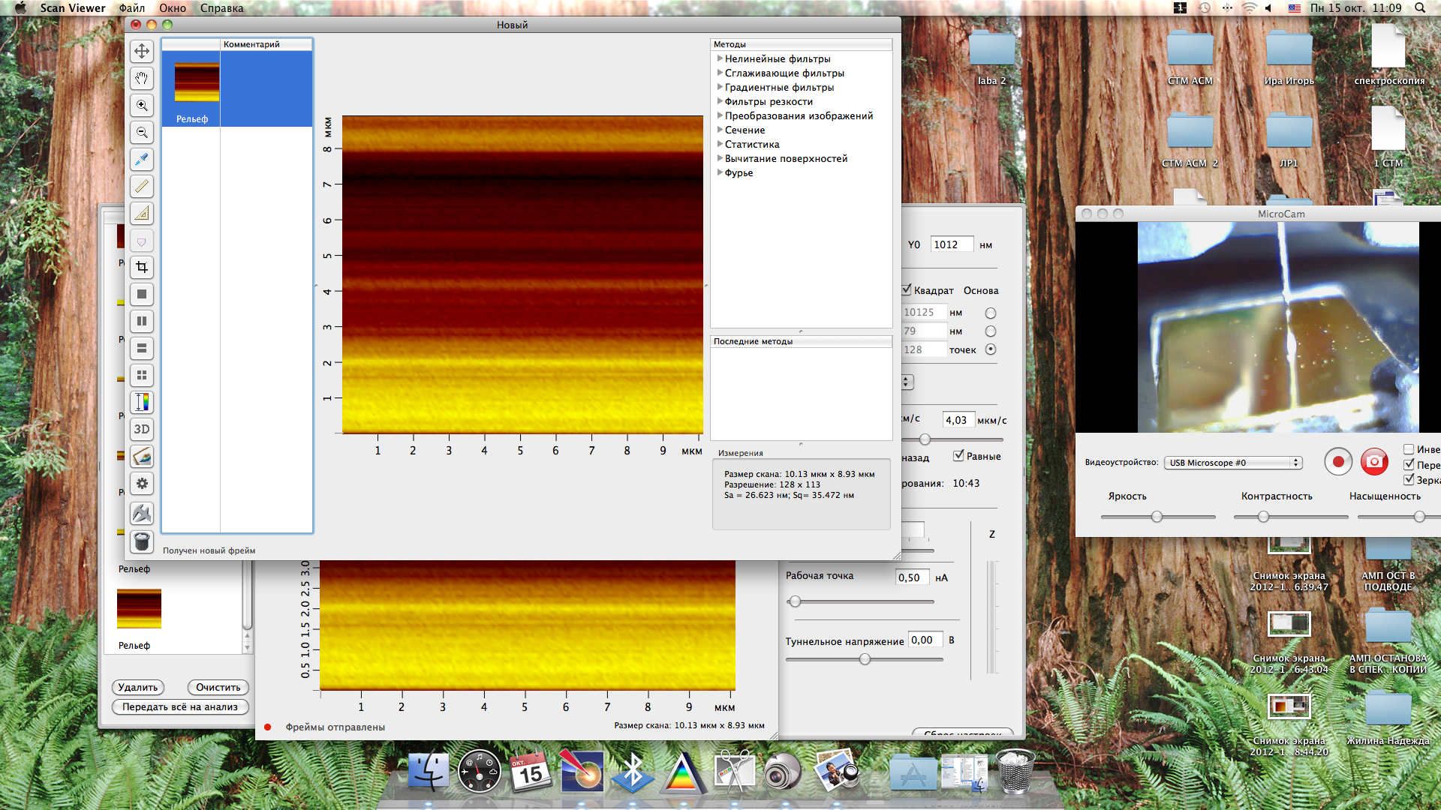Select the crop tool
The height and width of the screenshot is (810, 1441).
[x=142, y=267]
